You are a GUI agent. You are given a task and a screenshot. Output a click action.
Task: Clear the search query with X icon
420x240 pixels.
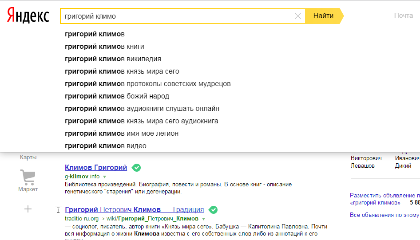click(297, 16)
